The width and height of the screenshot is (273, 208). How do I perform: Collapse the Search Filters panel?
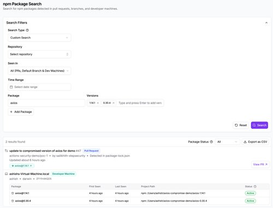pyautogui.click(x=266, y=23)
